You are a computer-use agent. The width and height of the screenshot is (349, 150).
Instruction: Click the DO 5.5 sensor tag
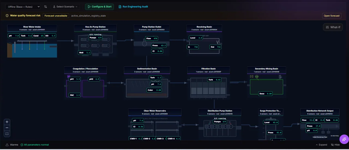(50, 36)
